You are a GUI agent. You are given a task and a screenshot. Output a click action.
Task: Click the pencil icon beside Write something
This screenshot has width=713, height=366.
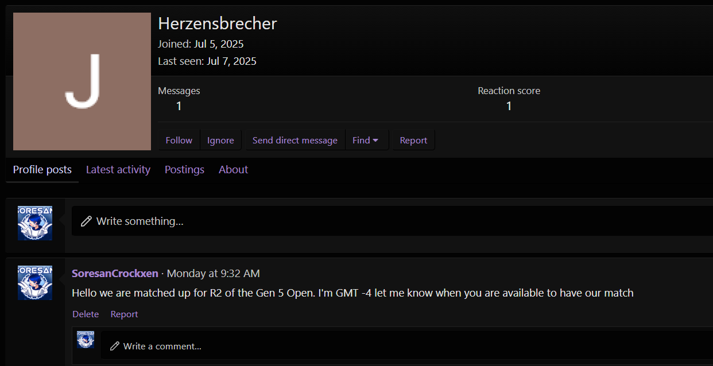86,221
